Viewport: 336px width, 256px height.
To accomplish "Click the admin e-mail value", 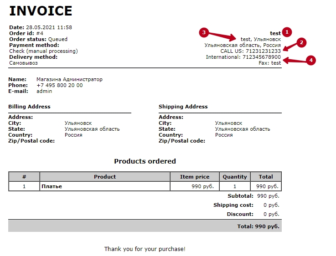I will tap(44, 91).
